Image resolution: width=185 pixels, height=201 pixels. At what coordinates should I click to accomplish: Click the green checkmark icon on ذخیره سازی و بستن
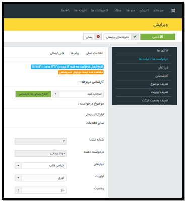pyautogui.click(x=135, y=37)
